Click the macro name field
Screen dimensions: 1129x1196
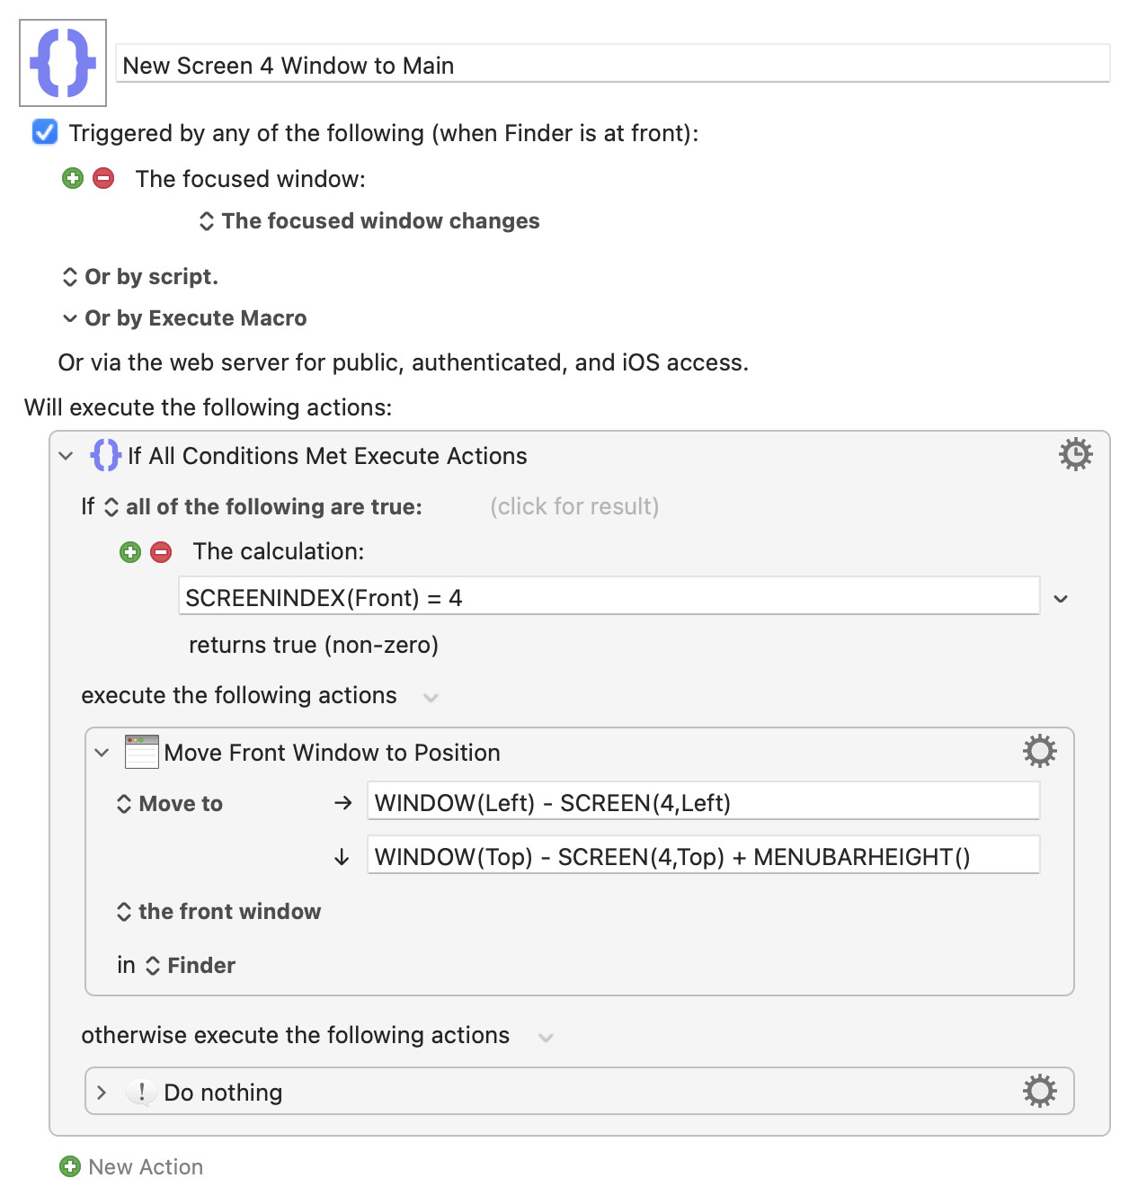[614, 65]
